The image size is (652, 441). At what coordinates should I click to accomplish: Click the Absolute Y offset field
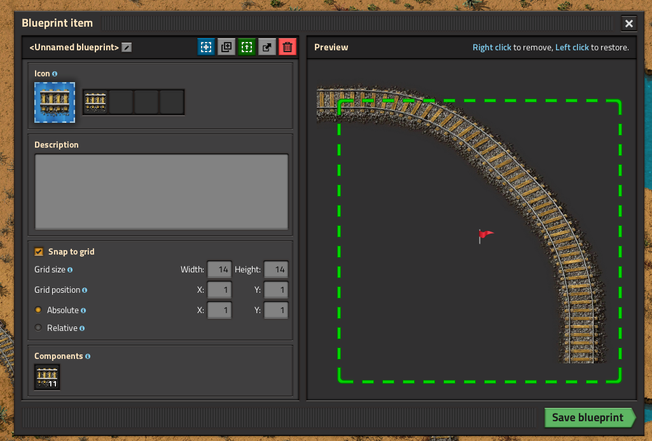[x=275, y=310]
